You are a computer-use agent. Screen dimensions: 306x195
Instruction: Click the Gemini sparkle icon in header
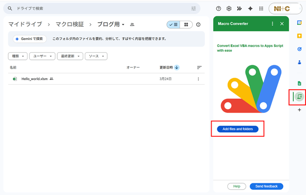(x=250, y=8)
